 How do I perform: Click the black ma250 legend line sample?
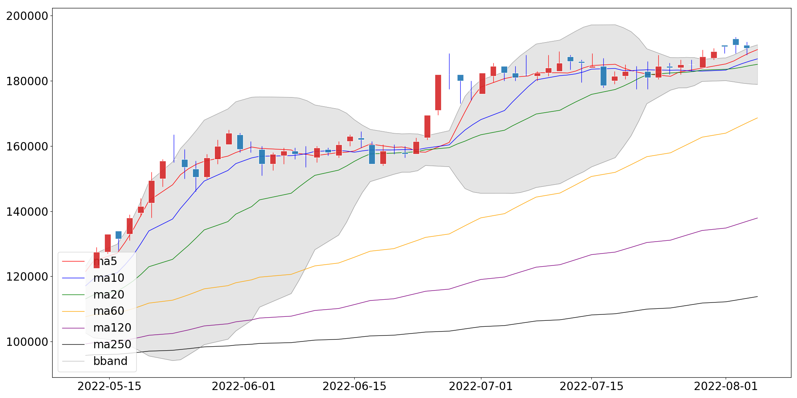74,345
